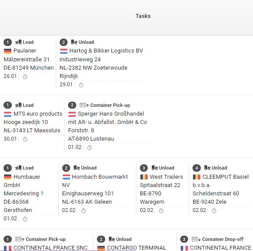Select Hartog & Bikker Logistics BV name
Image resolution: width=253 pixels, height=251 pixels.
106,51
